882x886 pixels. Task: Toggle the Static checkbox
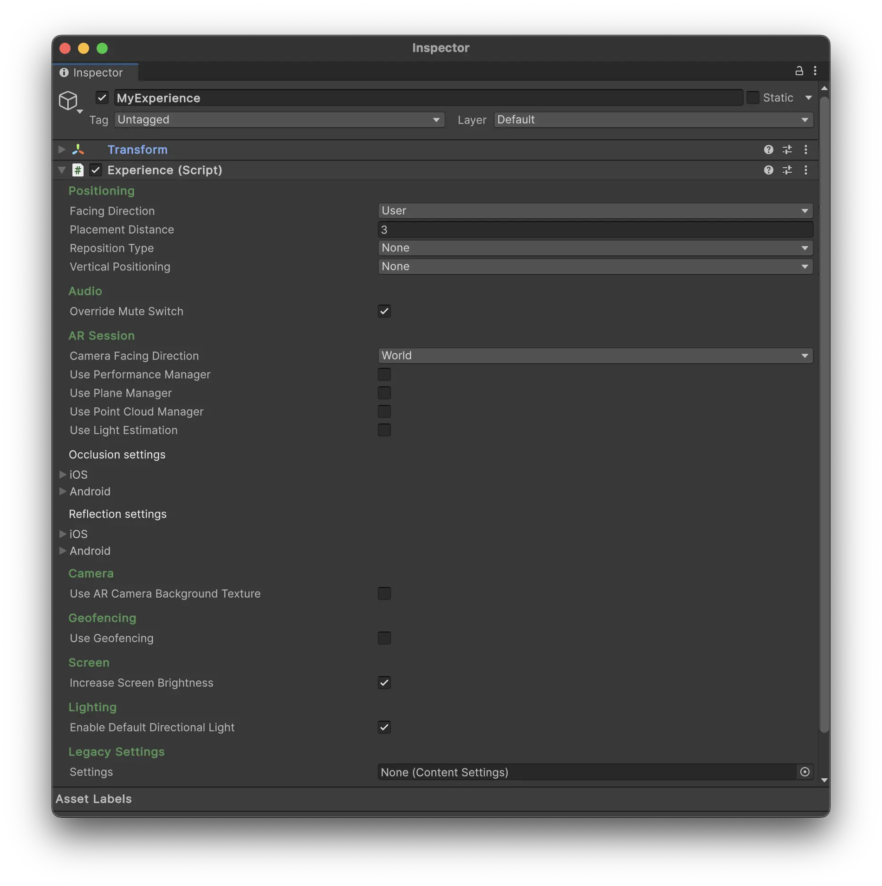click(754, 98)
